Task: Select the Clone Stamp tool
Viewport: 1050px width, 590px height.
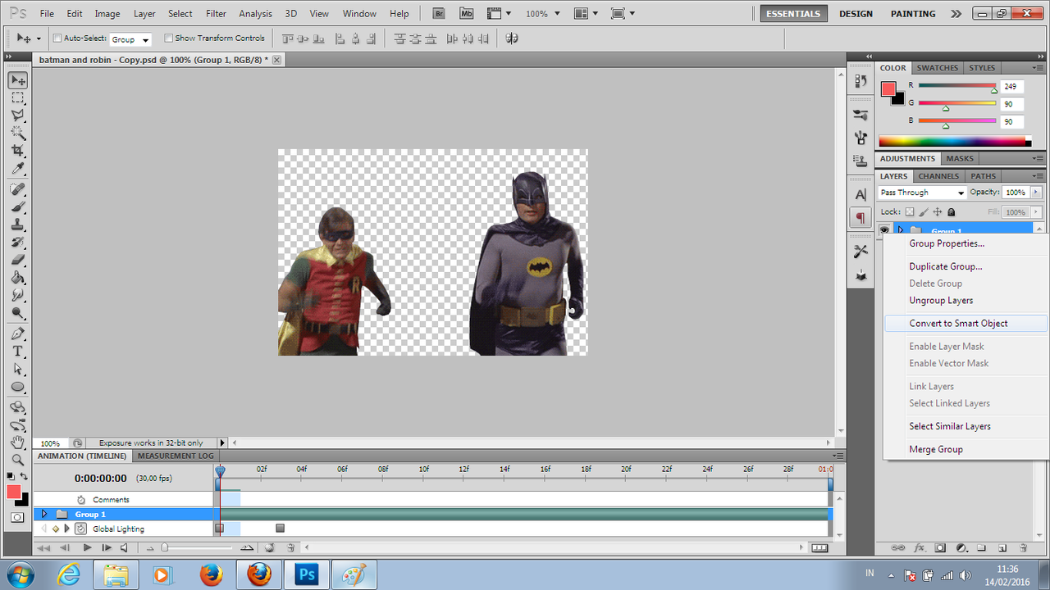Action: (18, 226)
